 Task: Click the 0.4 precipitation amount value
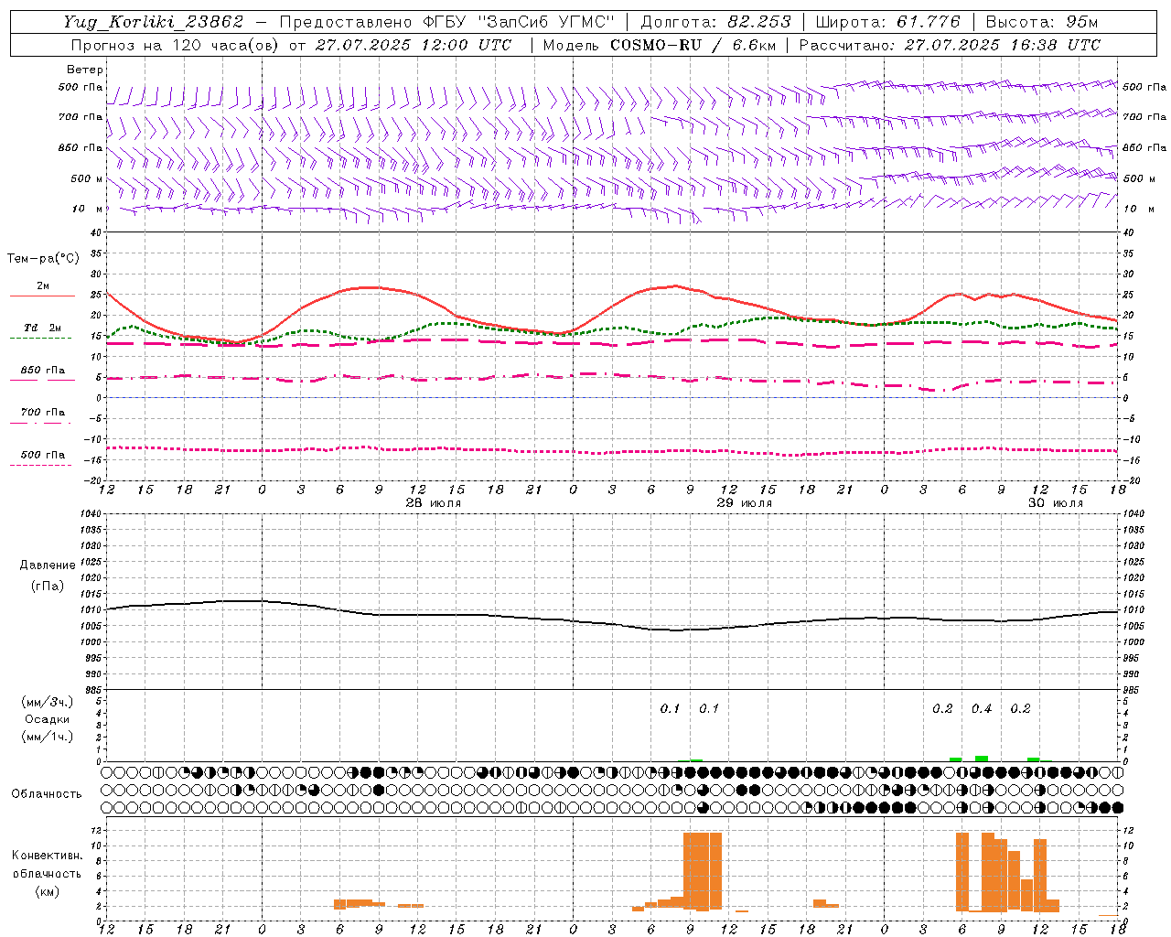(982, 708)
